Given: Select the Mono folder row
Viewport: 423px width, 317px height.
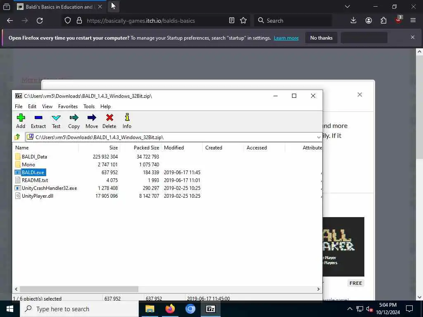Looking at the screenshot, I should coord(167,164).
